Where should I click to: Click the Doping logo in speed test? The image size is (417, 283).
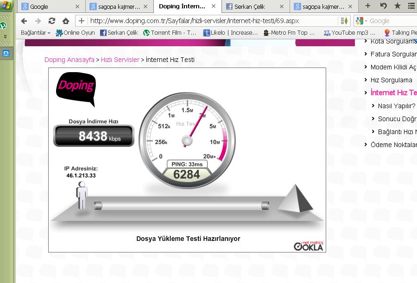click(76, 86)
